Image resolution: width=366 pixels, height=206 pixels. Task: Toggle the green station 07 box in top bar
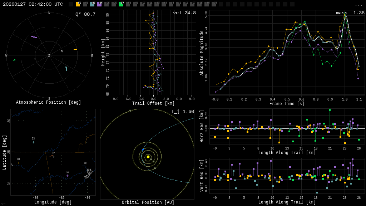click(121, 4)
